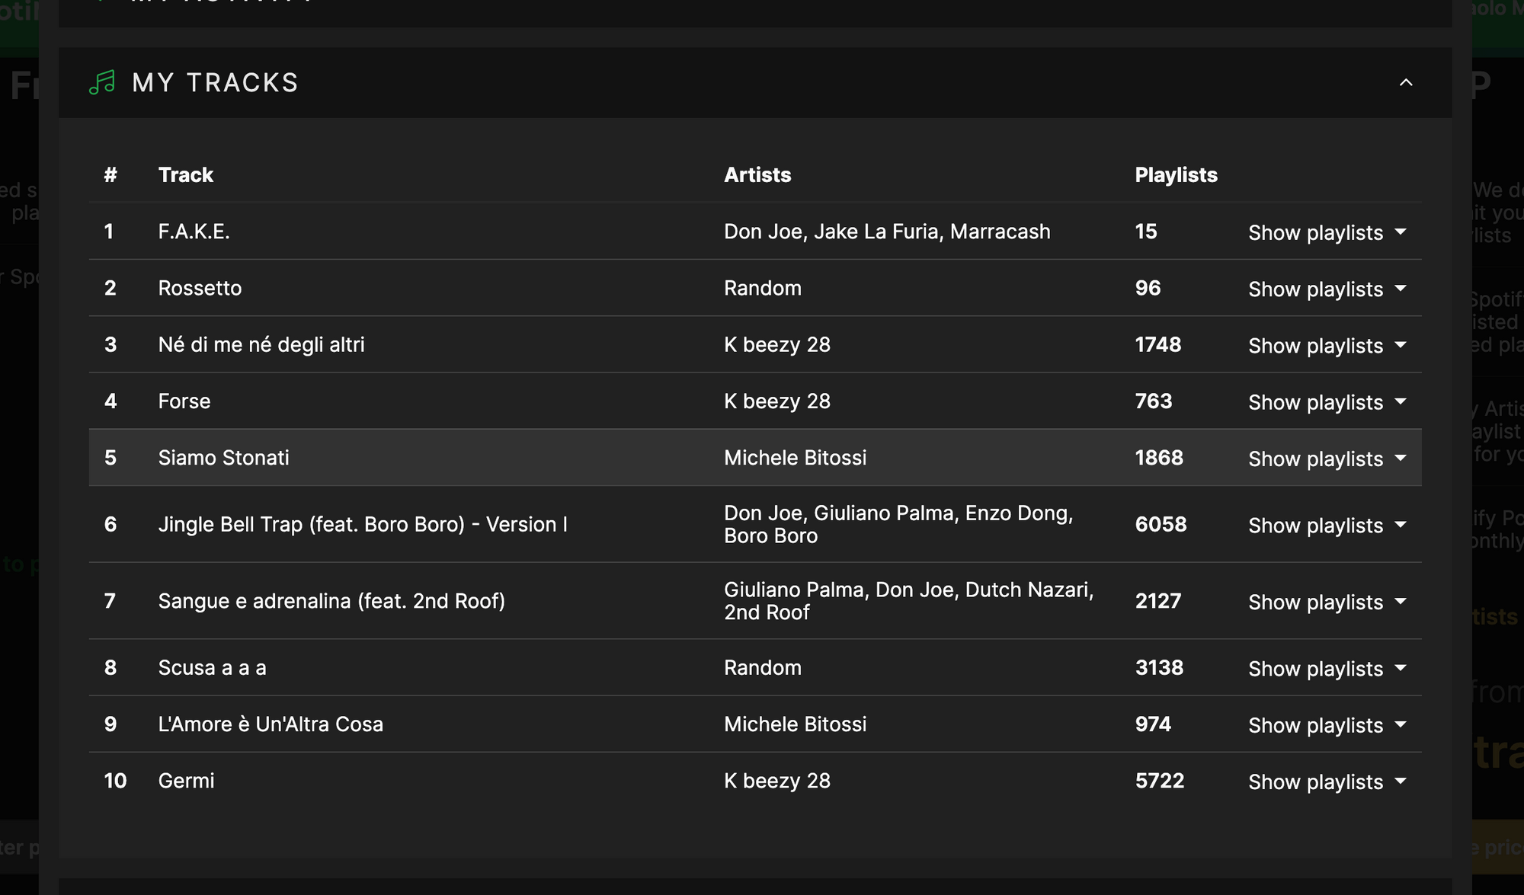Show playlists for Sangue e adrenalina

[1327, 602]
